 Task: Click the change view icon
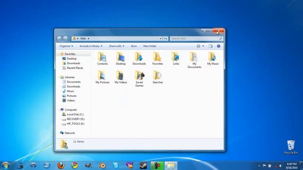tap(198, 46)
